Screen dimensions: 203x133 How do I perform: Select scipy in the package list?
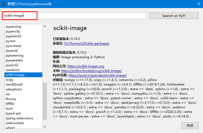point(10,80)
